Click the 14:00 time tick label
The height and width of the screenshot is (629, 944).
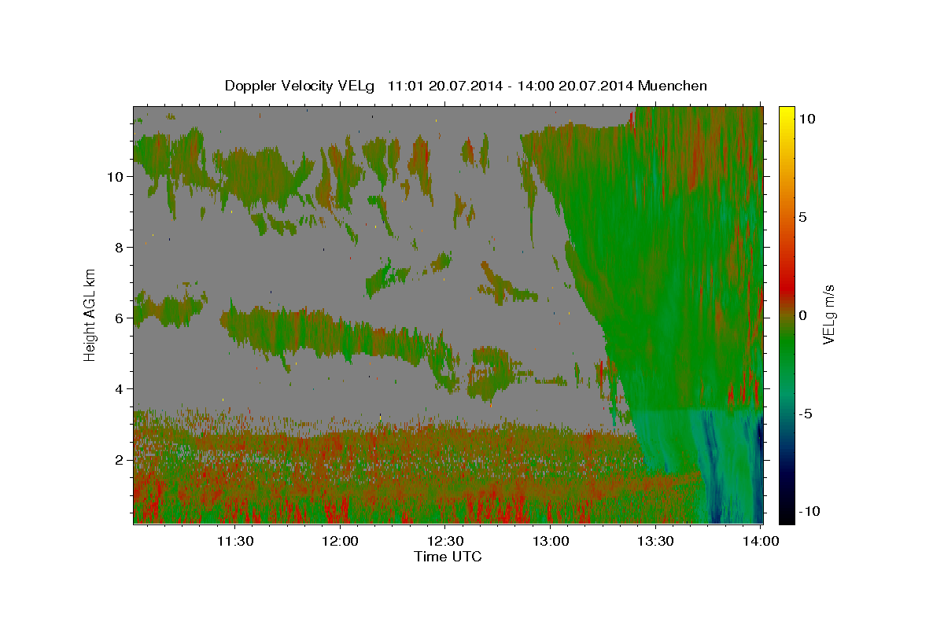760,541
